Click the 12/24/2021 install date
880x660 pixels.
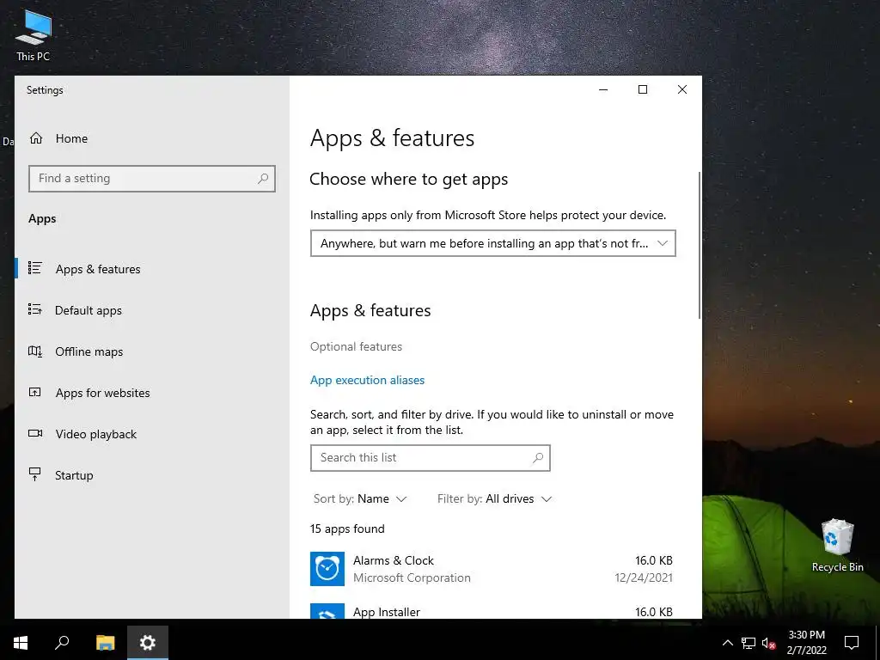pos(643,577)
